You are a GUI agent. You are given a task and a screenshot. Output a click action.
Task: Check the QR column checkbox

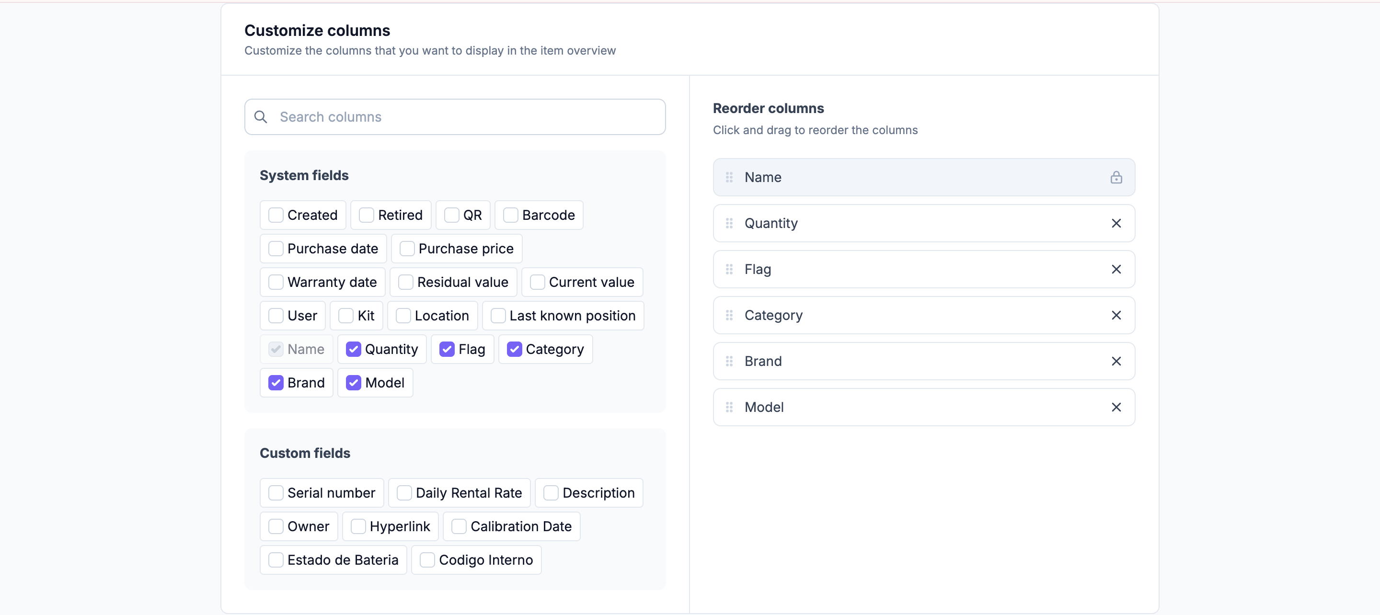pyautogui.click(x=451, y=216)
